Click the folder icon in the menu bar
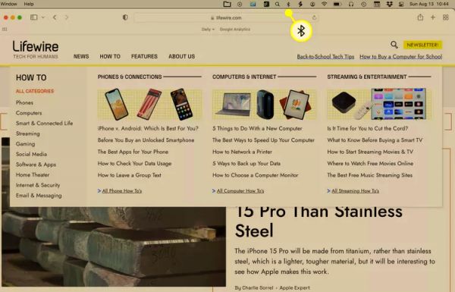The width and height of the screenshot is (455, 292). (x=227, y=4)
